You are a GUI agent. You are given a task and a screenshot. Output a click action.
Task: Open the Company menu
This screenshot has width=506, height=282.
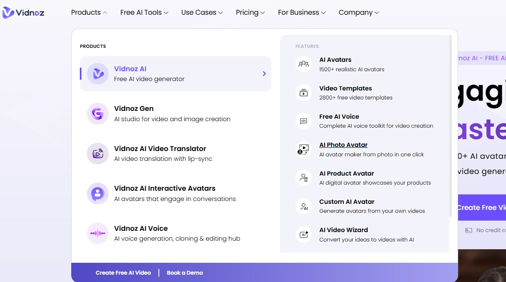pyautogui.click(x=359, y=13)
